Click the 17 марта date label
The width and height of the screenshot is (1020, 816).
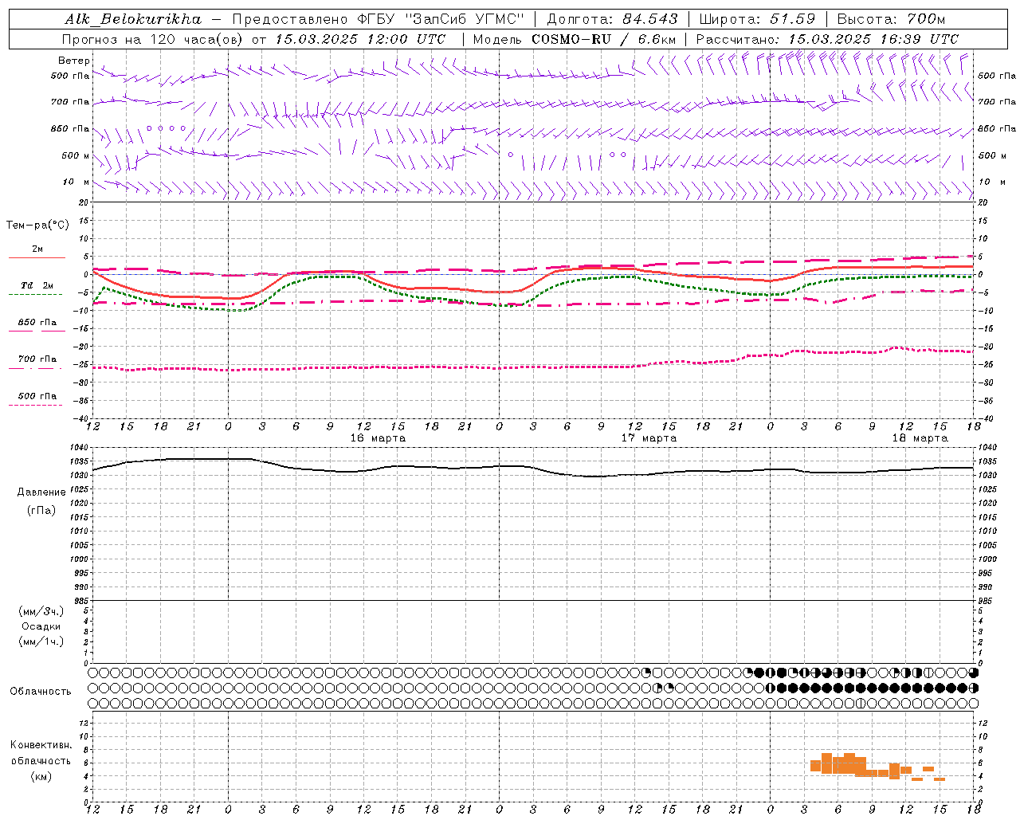pos(649,438)
